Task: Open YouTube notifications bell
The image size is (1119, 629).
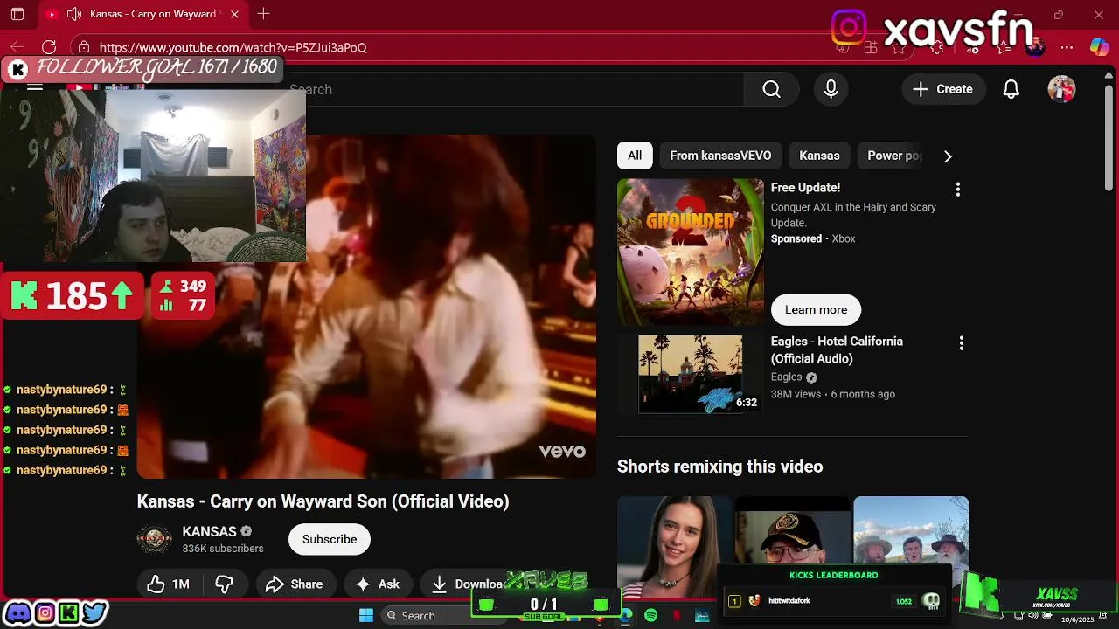Action: tap(1011, 89)
